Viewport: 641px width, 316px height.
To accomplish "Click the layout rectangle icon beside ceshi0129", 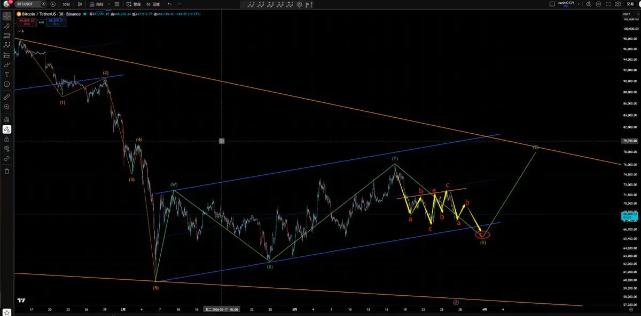I will [552, 4].
